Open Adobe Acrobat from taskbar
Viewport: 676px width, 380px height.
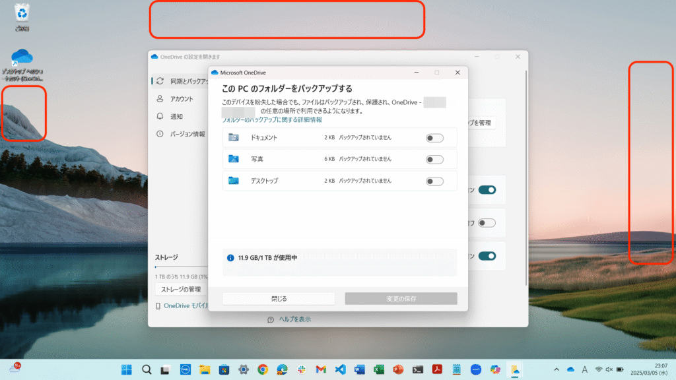437,369
